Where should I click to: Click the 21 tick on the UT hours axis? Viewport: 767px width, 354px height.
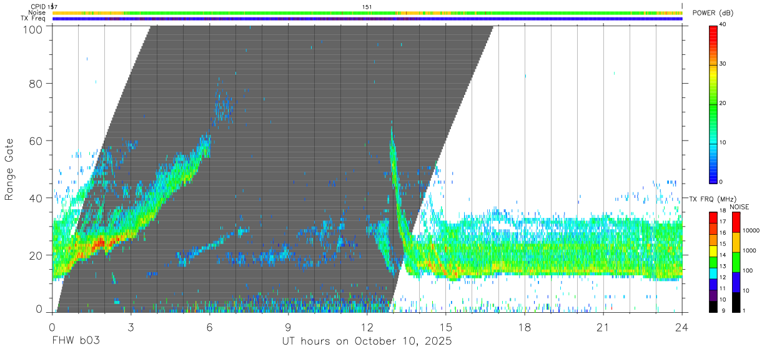click(x=603, y=327)
